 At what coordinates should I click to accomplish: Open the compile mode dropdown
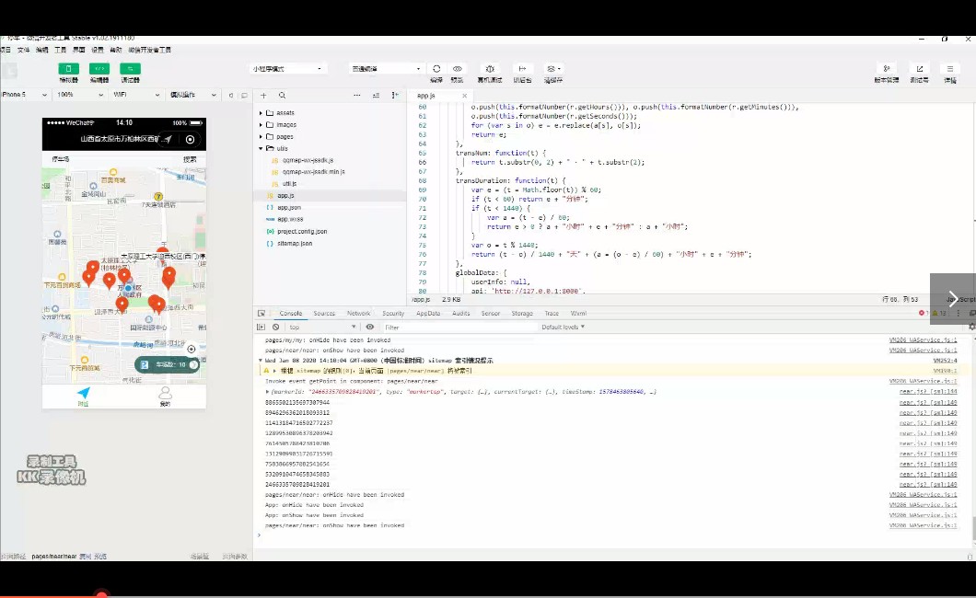[x=386, y=69]
